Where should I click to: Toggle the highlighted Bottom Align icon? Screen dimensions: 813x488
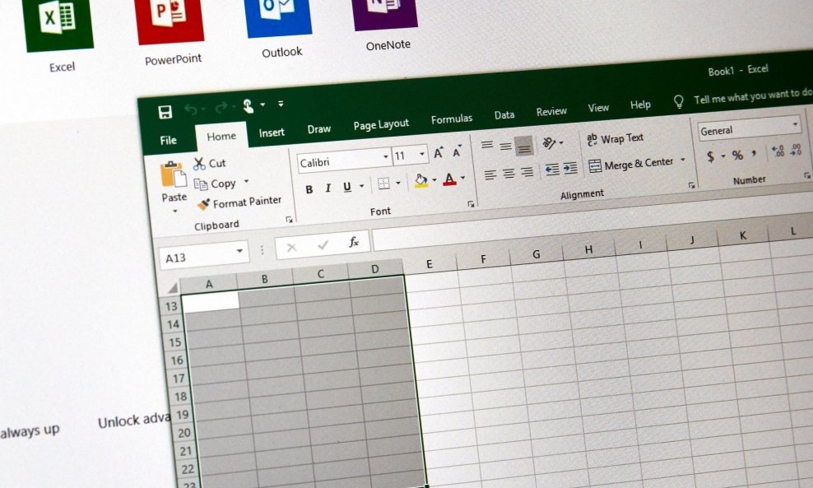pos(524,147)
